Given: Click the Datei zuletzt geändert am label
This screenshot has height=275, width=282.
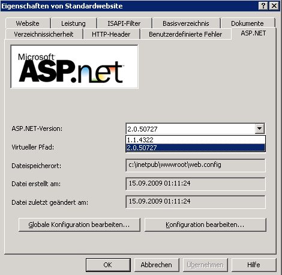Looking at the screenshot, I should coord(50,202).
